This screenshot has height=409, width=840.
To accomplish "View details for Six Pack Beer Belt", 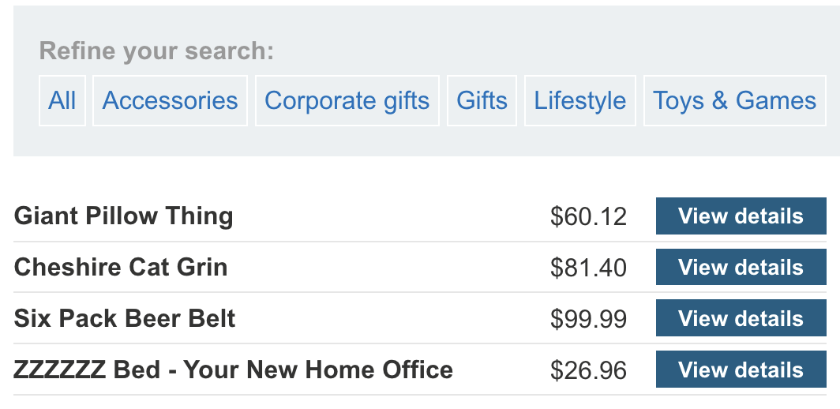I will click(740, 319).
